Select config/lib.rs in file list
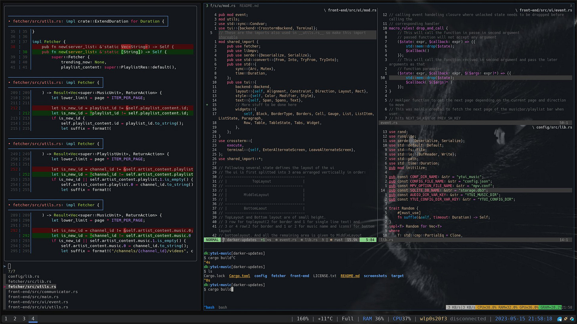Screen dimensions: 577x324 click(x=24, y=277)
